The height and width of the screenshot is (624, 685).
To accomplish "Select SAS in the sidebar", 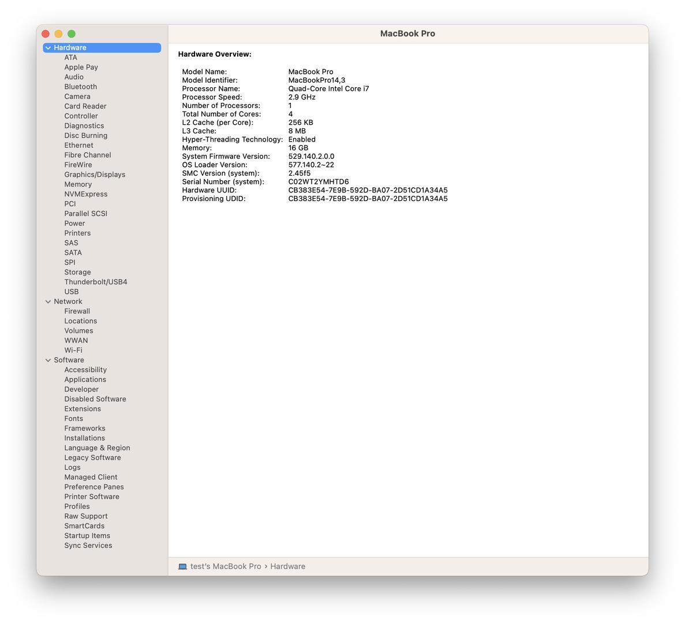I will (71, 243).
